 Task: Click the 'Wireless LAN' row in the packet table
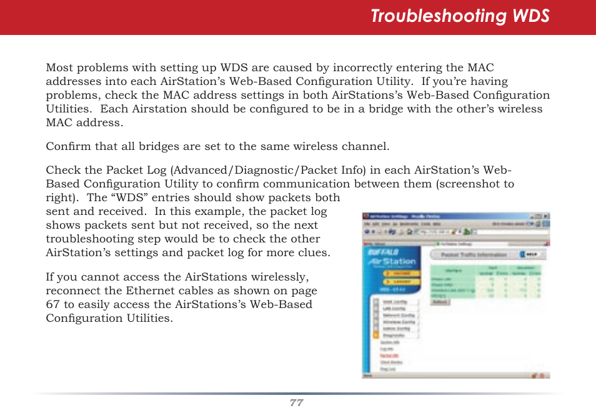coord(486,291)
